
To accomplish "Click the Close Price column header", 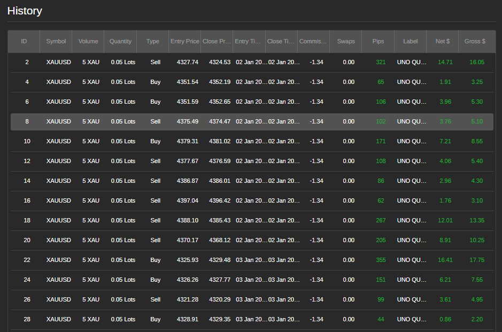I will click(x=217, y=41).
